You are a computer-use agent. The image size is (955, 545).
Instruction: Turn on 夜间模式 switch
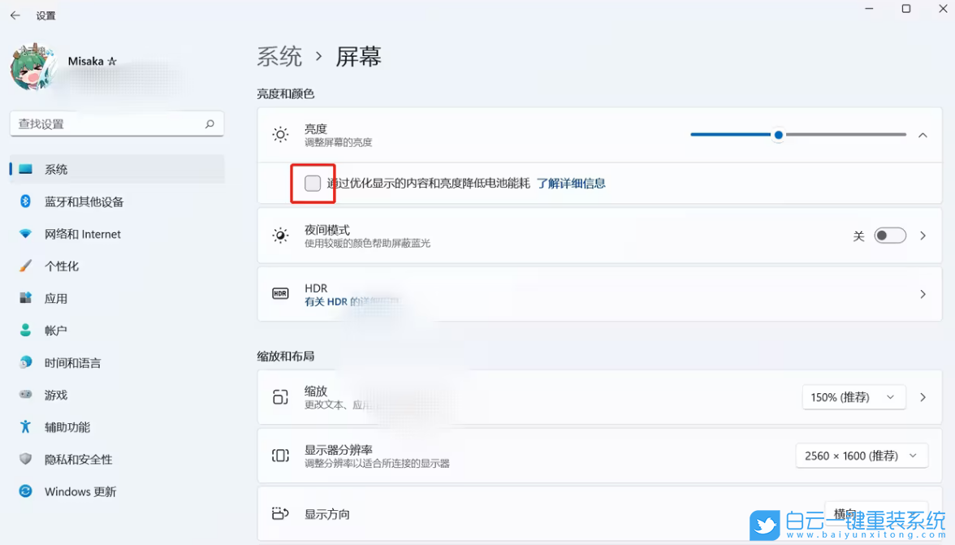(890, 235)
